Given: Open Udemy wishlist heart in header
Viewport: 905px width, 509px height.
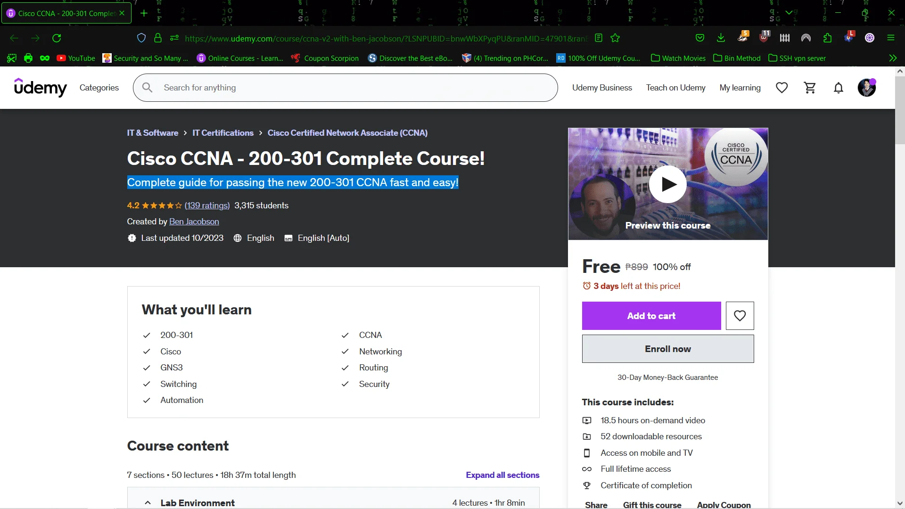Looking at the screenshot, I should click(782, 88).
